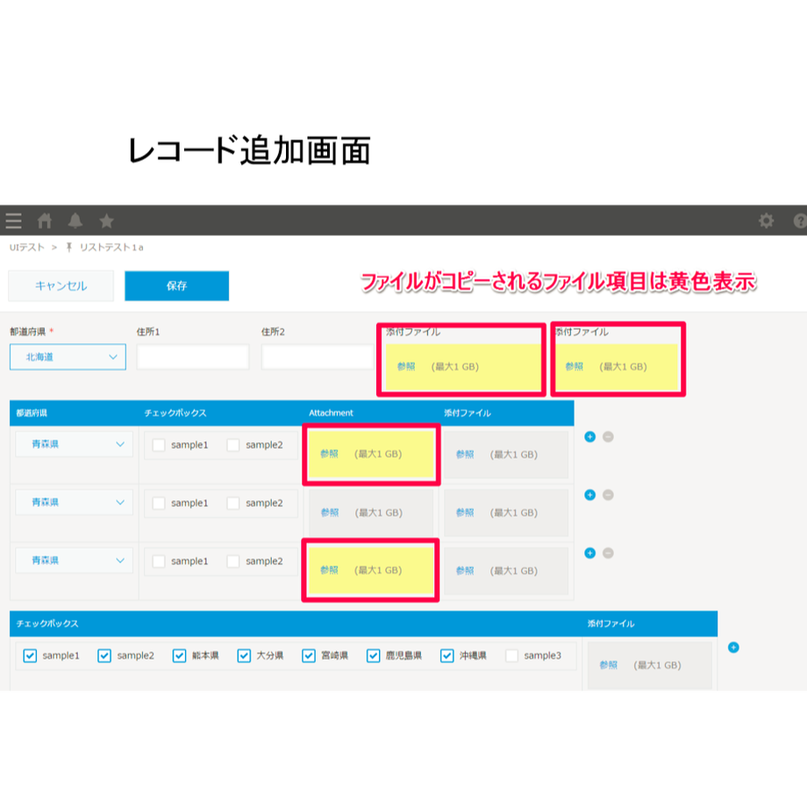807x807 pixels.
Task: Click 参照 in first row Attachment cell
Action: coord(330,453)
